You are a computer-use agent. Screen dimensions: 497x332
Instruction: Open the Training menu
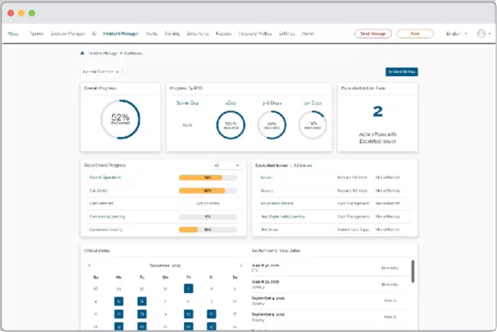pyautogui.click(x=172, y=33)
